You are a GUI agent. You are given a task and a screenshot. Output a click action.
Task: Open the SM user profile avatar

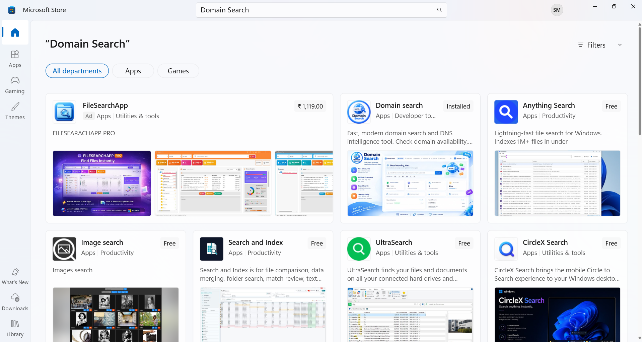tap(557, 10)
